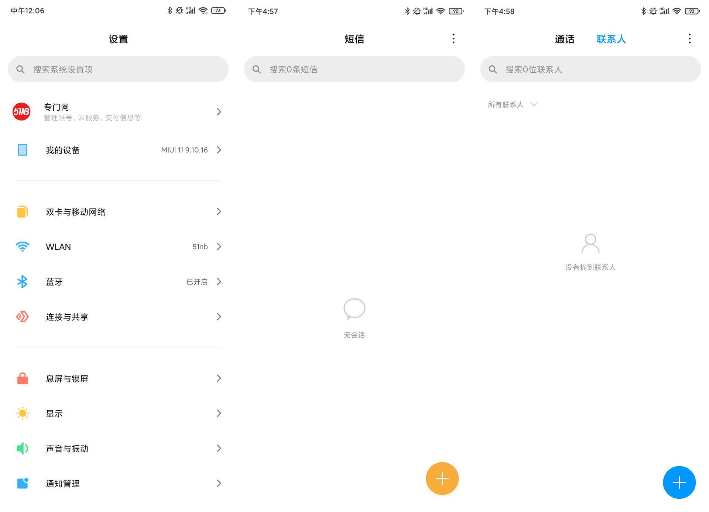Open 双卡与移动网络 SIM card settings icon

(22, 211)
